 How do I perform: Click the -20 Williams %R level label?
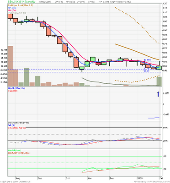click(x=165, y=156)
